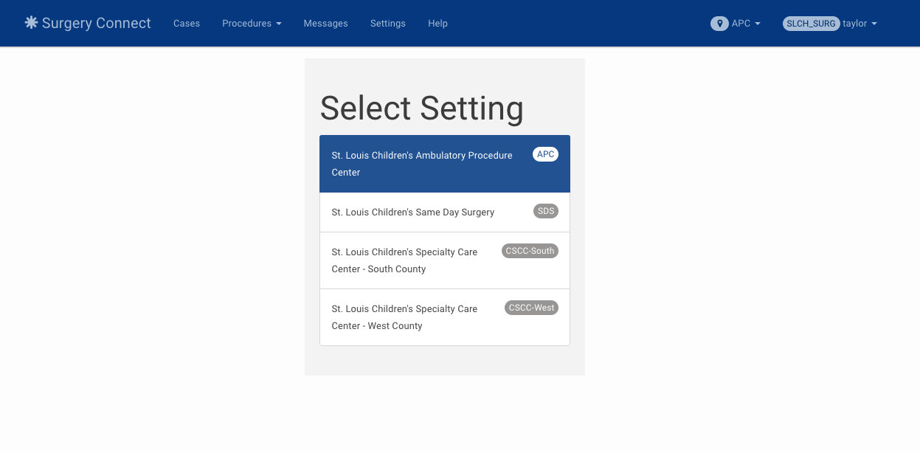Open the Cases page from the navbar

tap(186, 23)
